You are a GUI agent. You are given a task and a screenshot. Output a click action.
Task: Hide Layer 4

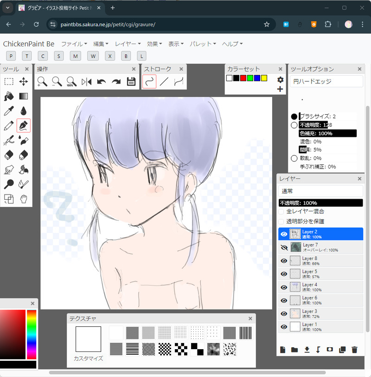point(284,287)
